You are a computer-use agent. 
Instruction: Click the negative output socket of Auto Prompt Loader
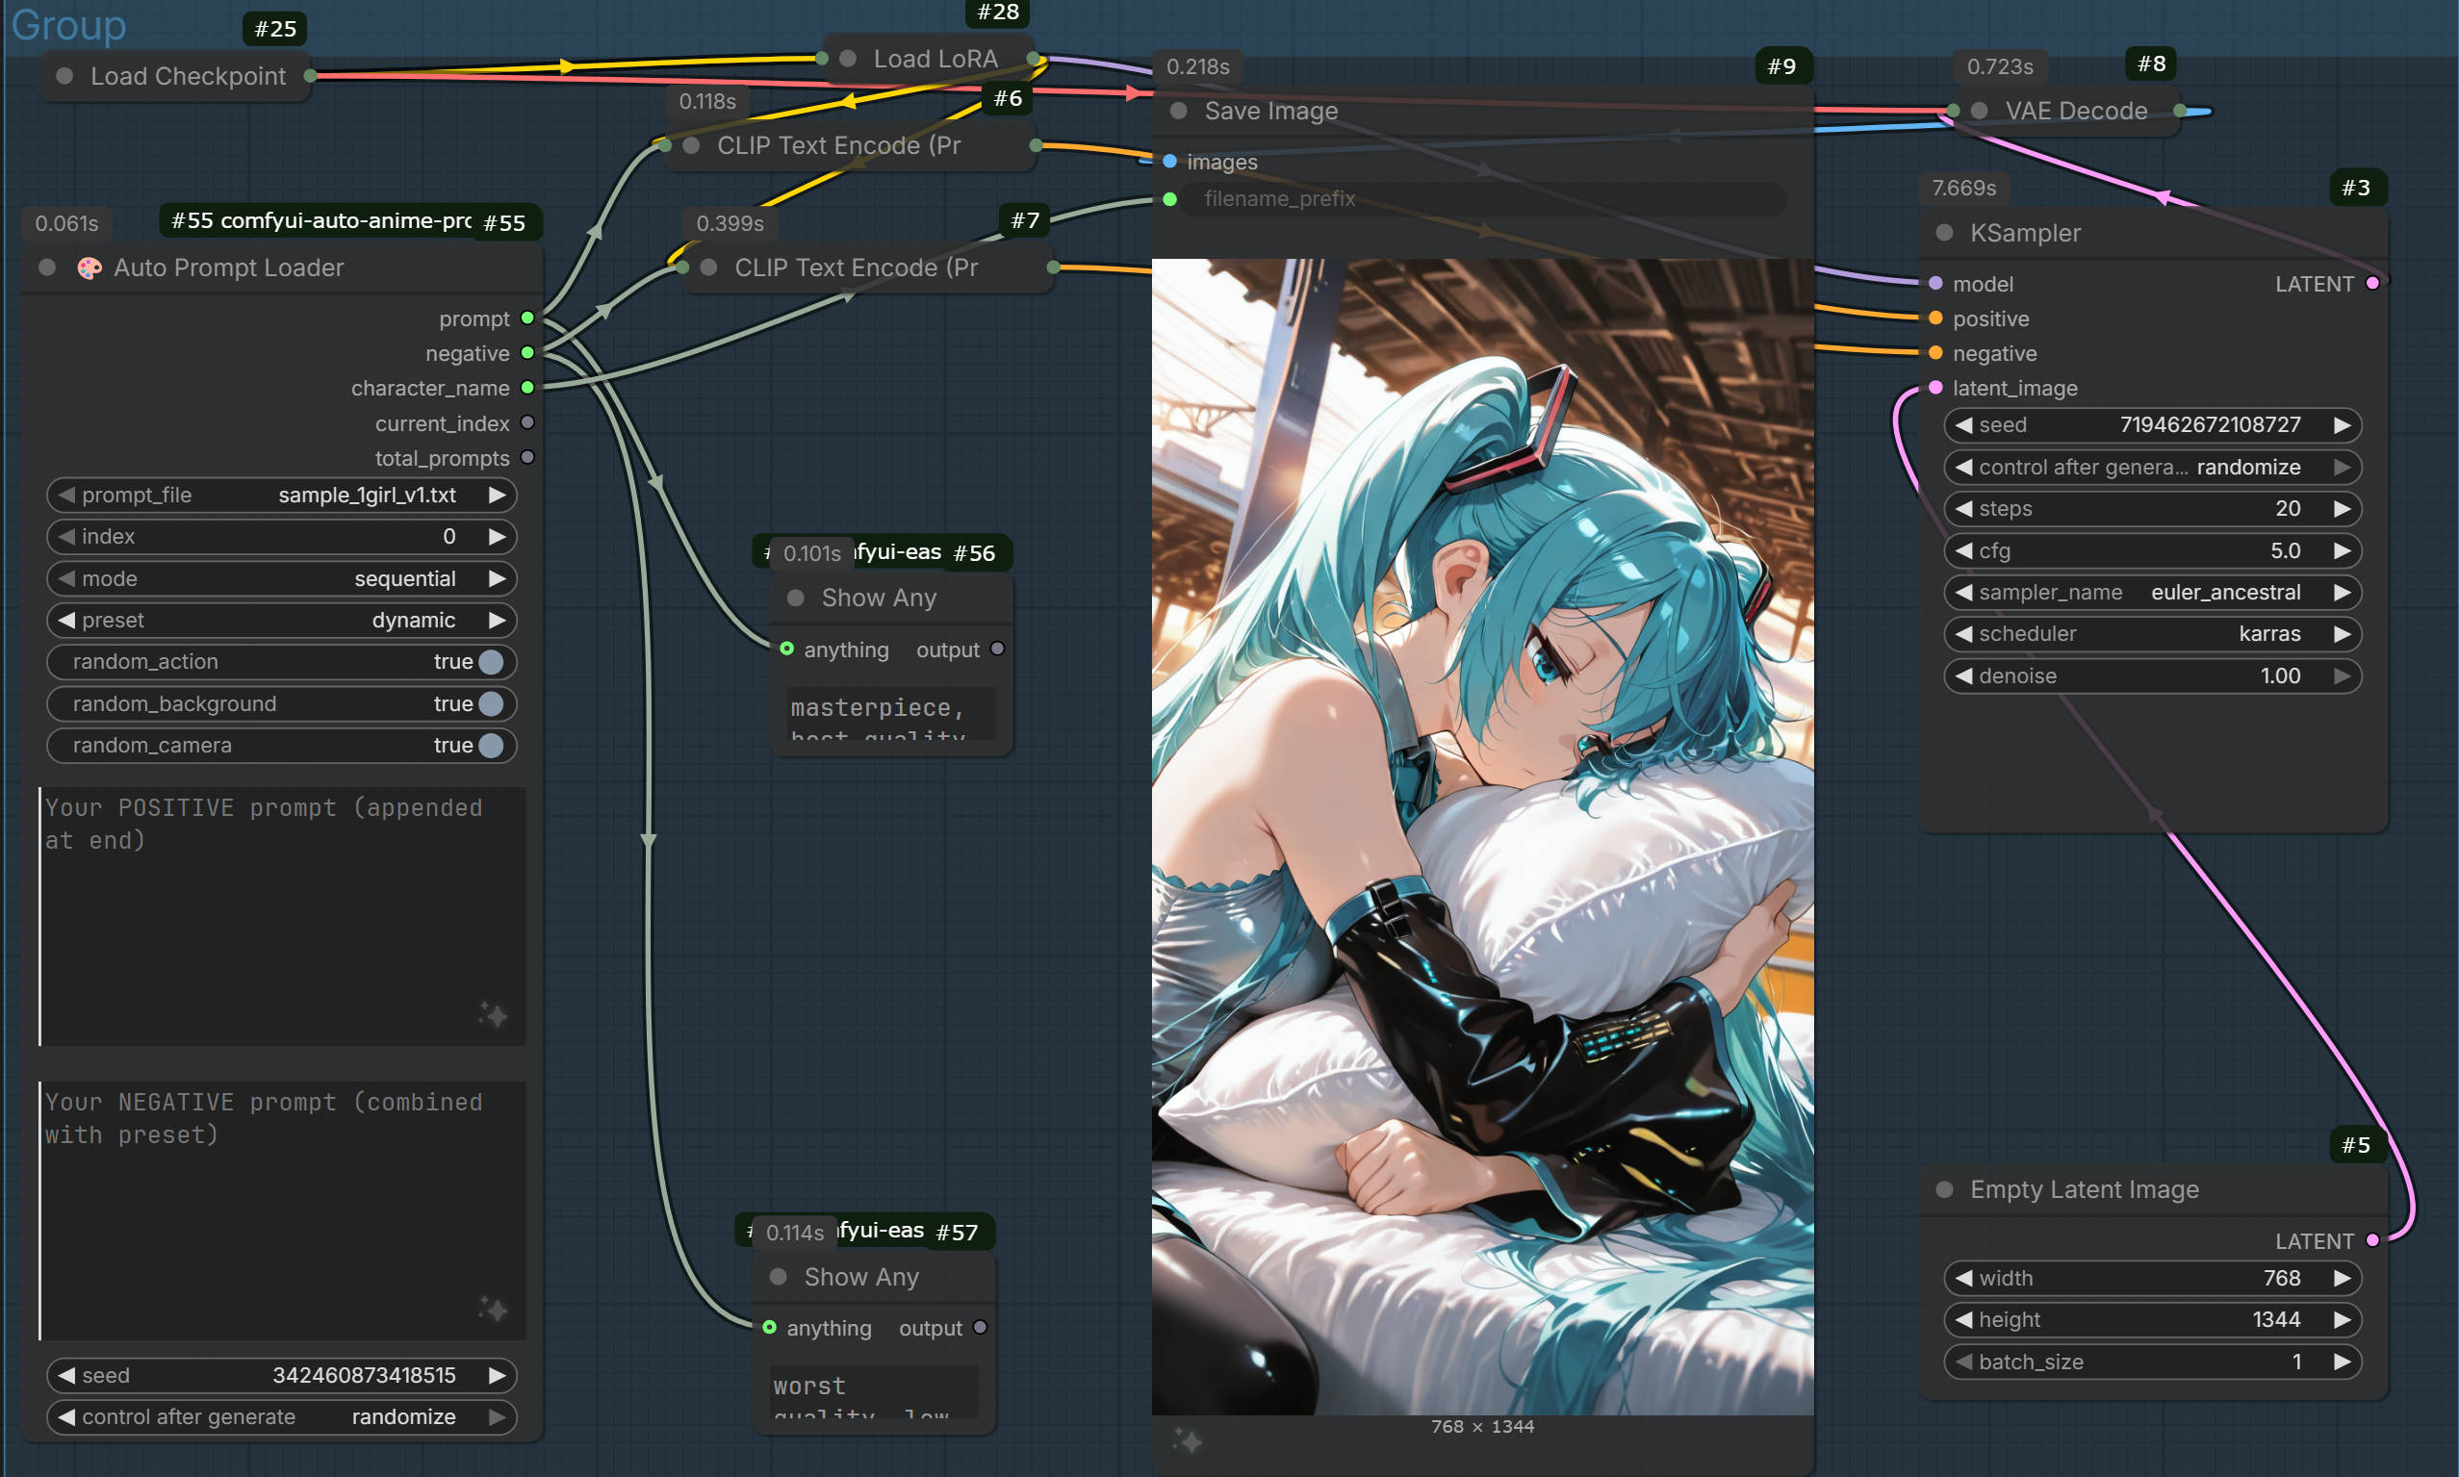coord(527,353)
